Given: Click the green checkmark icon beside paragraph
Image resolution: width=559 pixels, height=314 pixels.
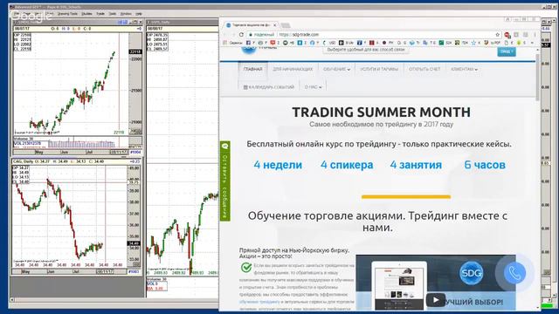Looking at the screenshot, I should click(x=246, y=268).
